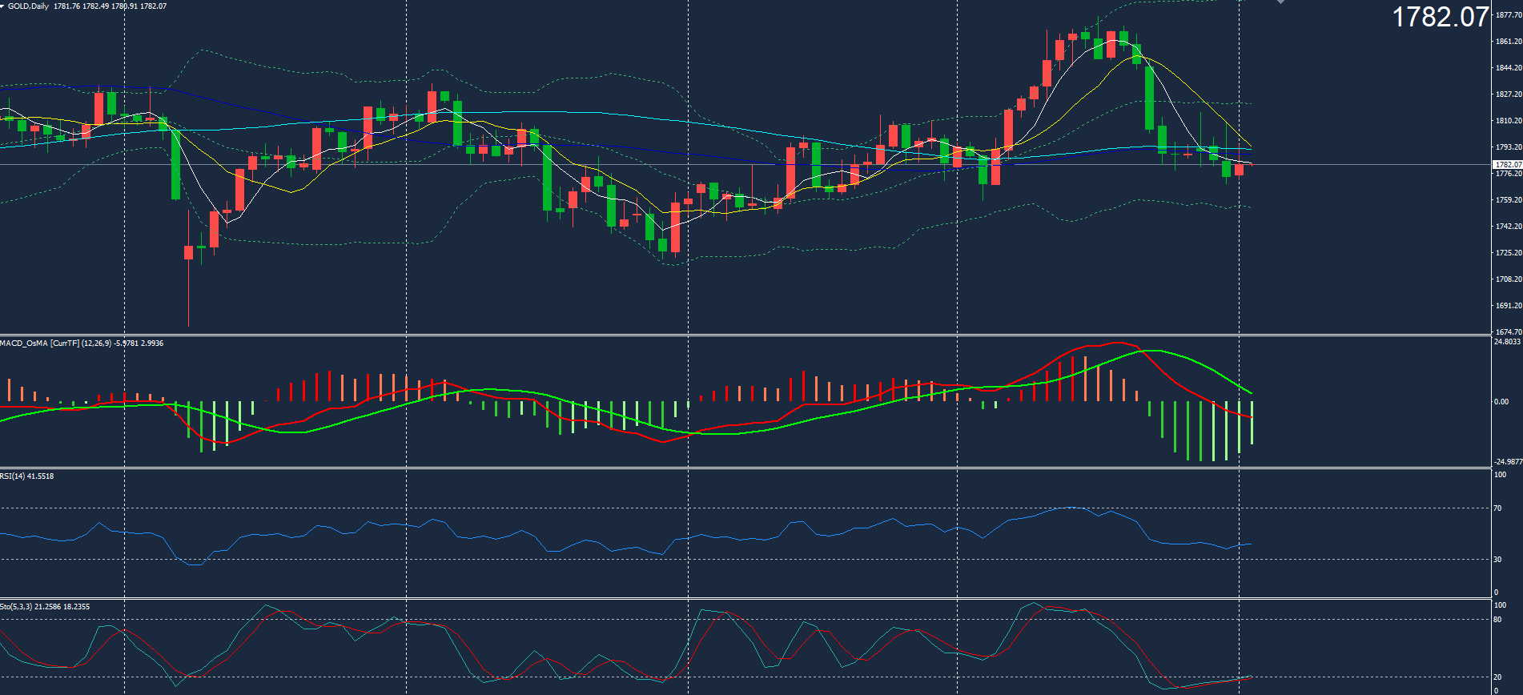Image resolution: width=1523 pixels, height=695 pixels.
Task: Click the 1844.20 price scale value
Action: point(1509,67)
